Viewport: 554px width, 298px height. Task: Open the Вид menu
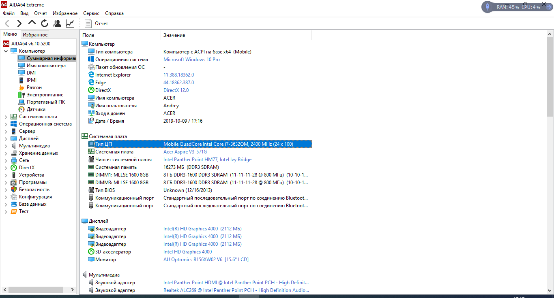click(x=24, y=13)
